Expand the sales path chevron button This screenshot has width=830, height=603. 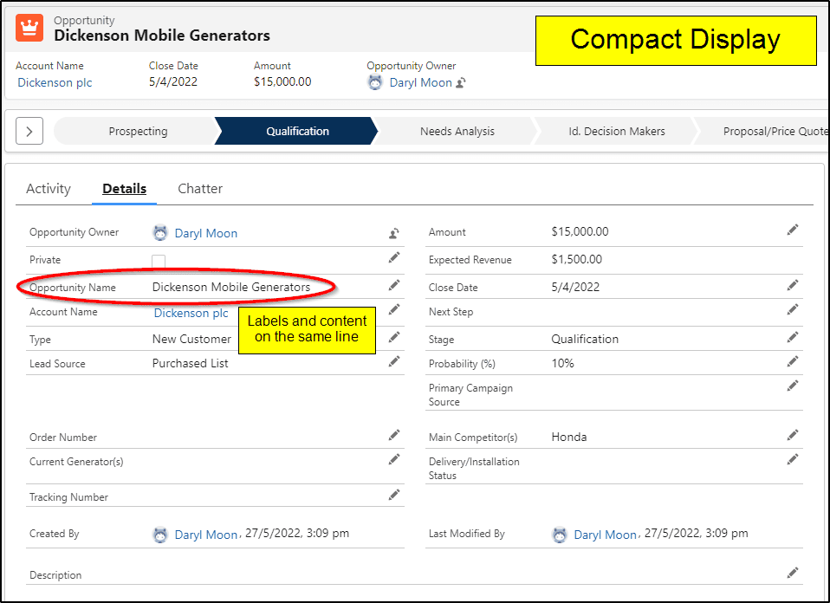[x=29, y=132]
